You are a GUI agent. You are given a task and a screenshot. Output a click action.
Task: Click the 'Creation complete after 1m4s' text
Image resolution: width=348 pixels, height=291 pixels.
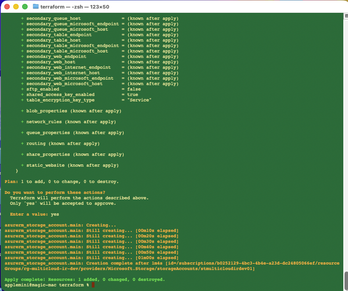pos(124,263)
